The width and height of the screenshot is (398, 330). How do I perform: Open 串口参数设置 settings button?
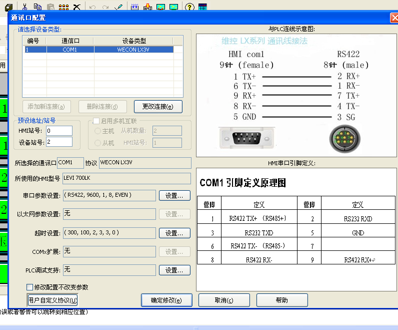tap(174, 195)
